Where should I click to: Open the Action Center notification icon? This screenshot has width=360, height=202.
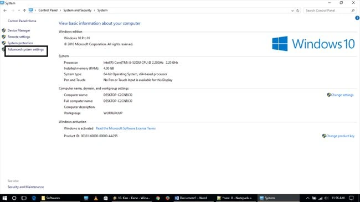tap(351, 198)
